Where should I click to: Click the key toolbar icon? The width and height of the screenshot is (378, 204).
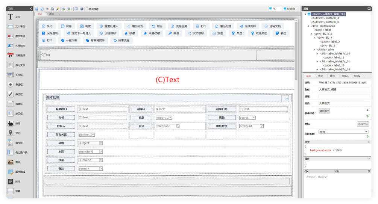58,9
